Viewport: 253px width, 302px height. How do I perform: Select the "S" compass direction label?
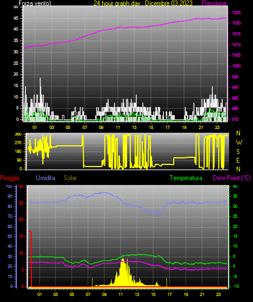[x=238, y=152]
